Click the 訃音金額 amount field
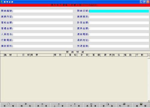This screenshot has width=150, height=108. click(x=119, y=23)
